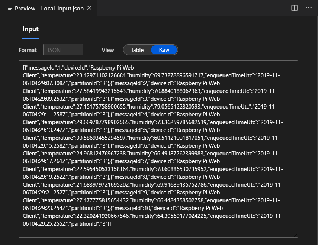Click the humidity value 70.8840188062363

[x=177, y=91]
